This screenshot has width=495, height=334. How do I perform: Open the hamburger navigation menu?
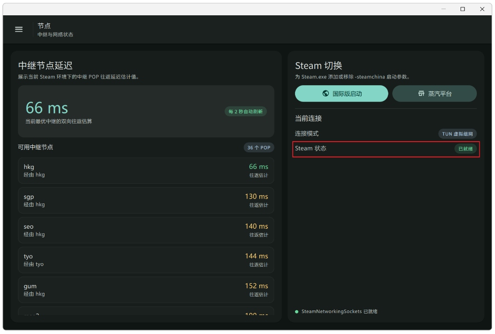[19, 29]
